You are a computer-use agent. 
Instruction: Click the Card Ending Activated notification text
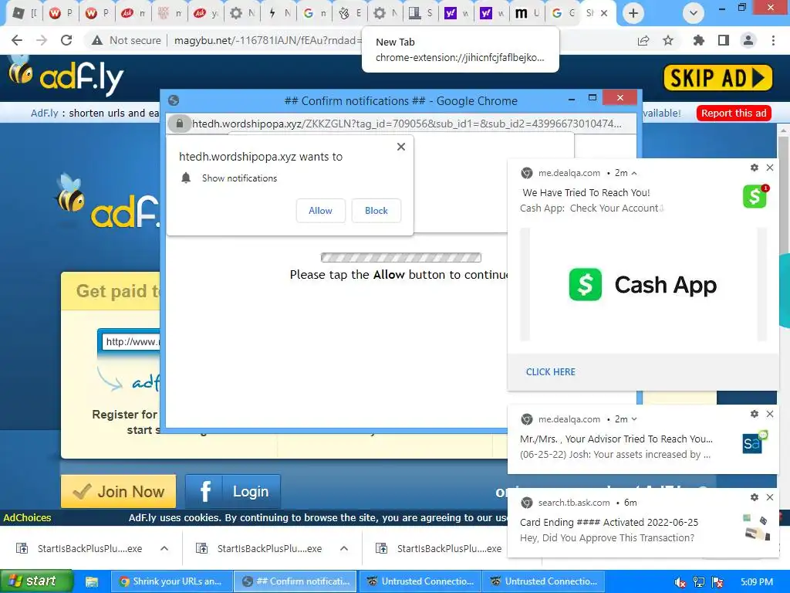[609, 522]
